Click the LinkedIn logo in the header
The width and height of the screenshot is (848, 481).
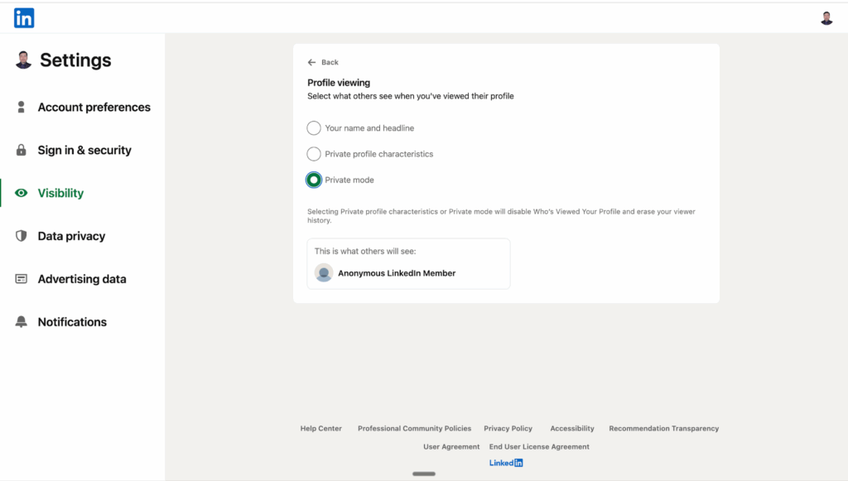[24, 17]
